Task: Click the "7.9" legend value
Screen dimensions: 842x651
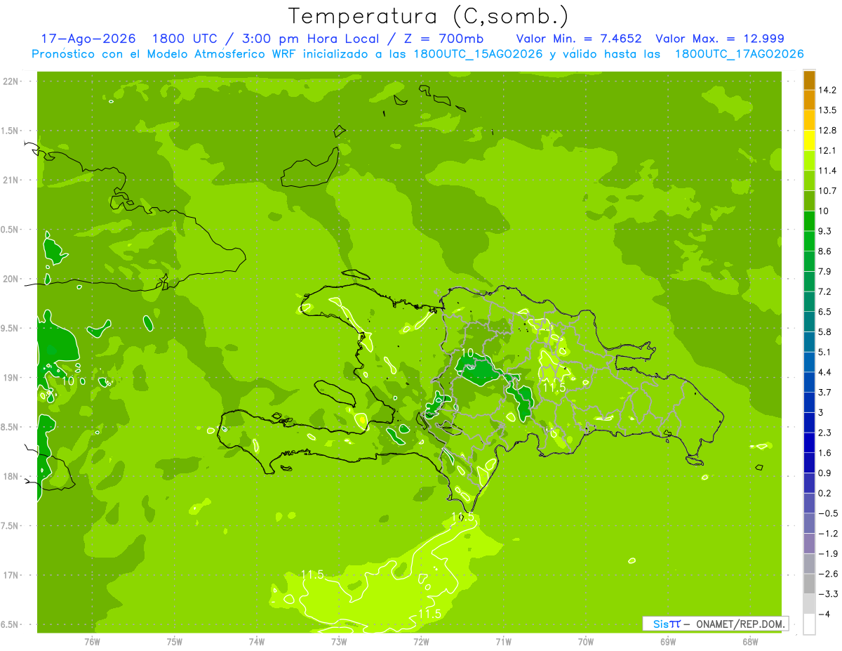Action: click(x=826, y=272)
